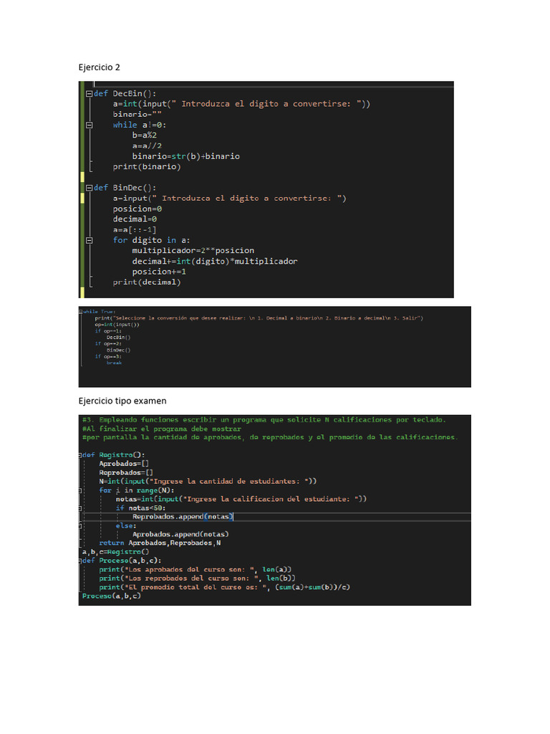Click the line 'decimal+=int(digito)*multiplicador'
Viewport: 550px width, 734px height.
tap(215, 261)
